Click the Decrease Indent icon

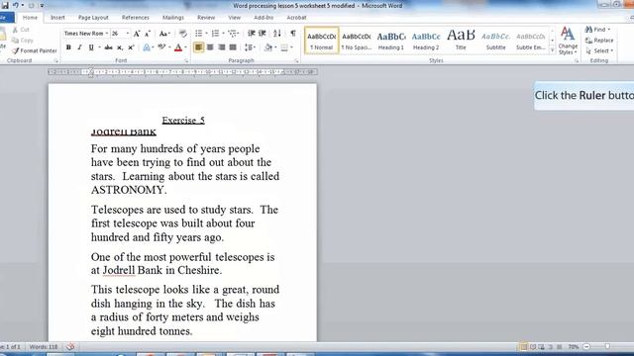point(251,34)
